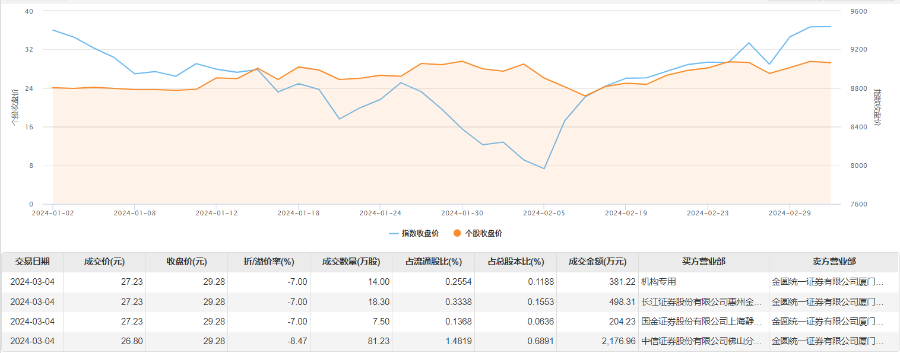Screen dimensions: 900x353
Task: Open the 长江证券股份有限公司惠州金… buyer cell
Action: pyautogui.click(x=703, y=302)
